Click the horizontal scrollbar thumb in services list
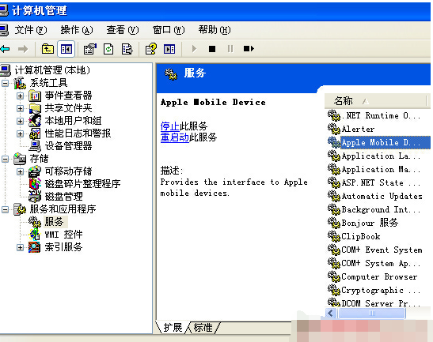433x342 pixels. (372, 313)
